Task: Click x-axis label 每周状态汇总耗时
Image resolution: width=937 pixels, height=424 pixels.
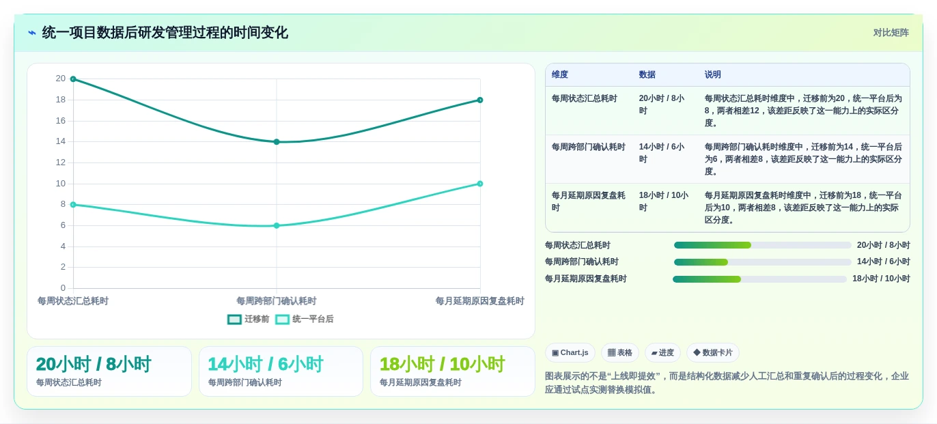Action: point(73,301)
